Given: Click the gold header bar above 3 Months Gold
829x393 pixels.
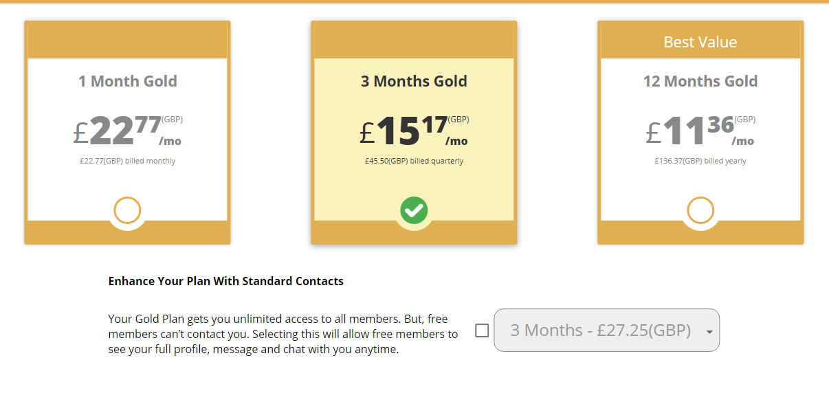Looking at the screenshot, I should (x=414, y=41).
